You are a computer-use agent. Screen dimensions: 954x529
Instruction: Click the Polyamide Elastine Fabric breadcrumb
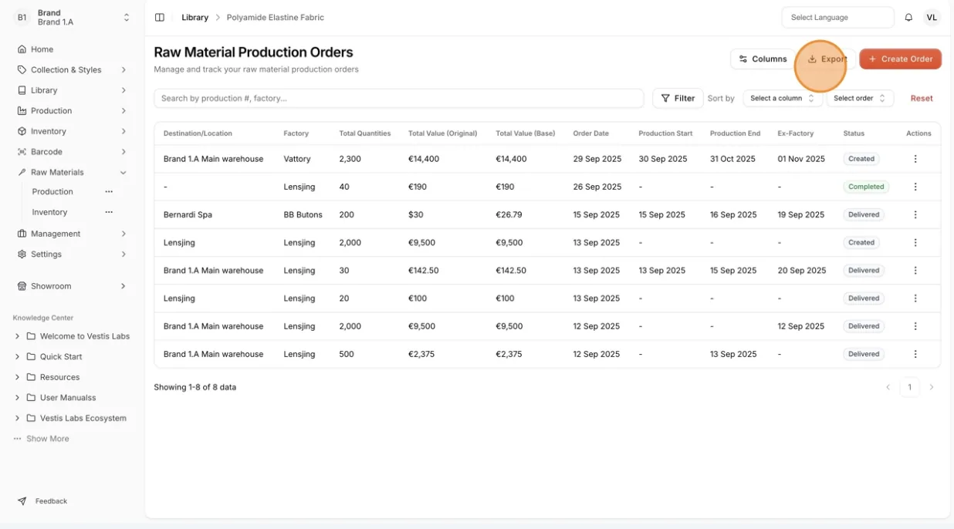[276, 18]
